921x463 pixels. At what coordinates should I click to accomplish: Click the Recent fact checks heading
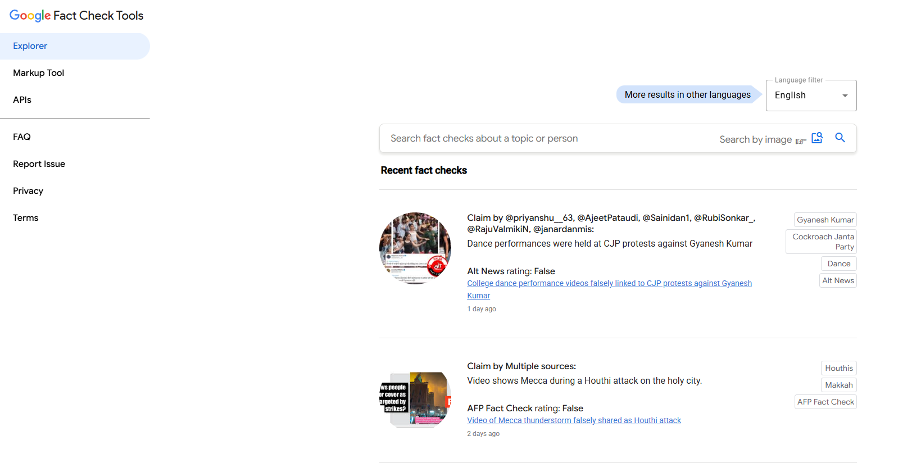click(x=424, y=170)
